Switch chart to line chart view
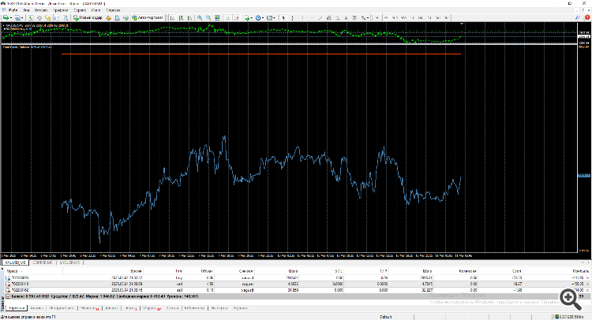Viewport: 592px width, 320px height. pos(190,17)
